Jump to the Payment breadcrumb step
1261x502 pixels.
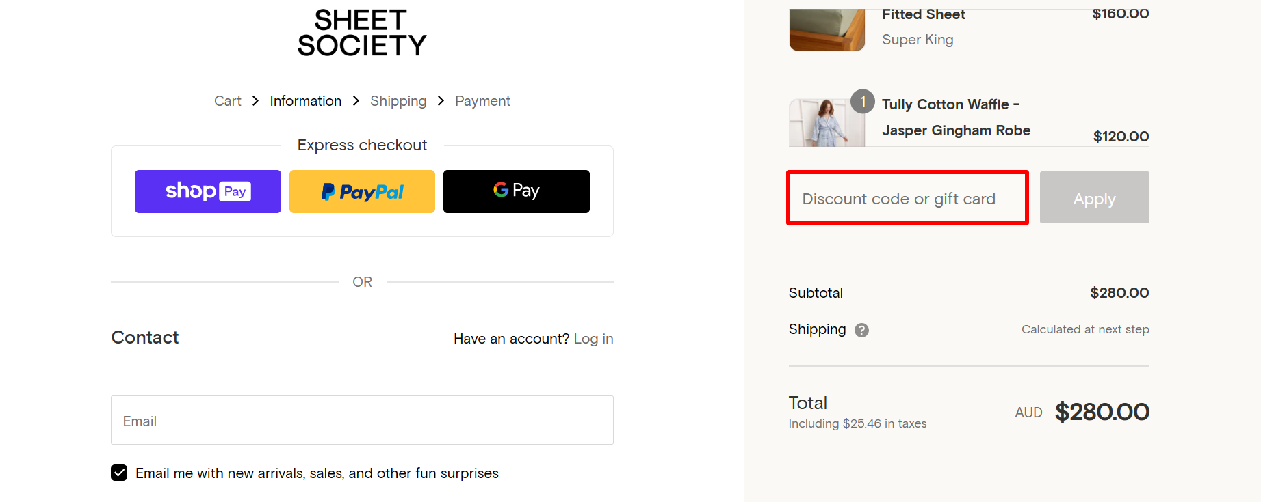pos(482,100)
